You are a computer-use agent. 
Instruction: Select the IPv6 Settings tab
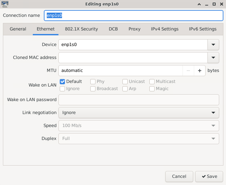click(x=203, y=29)
